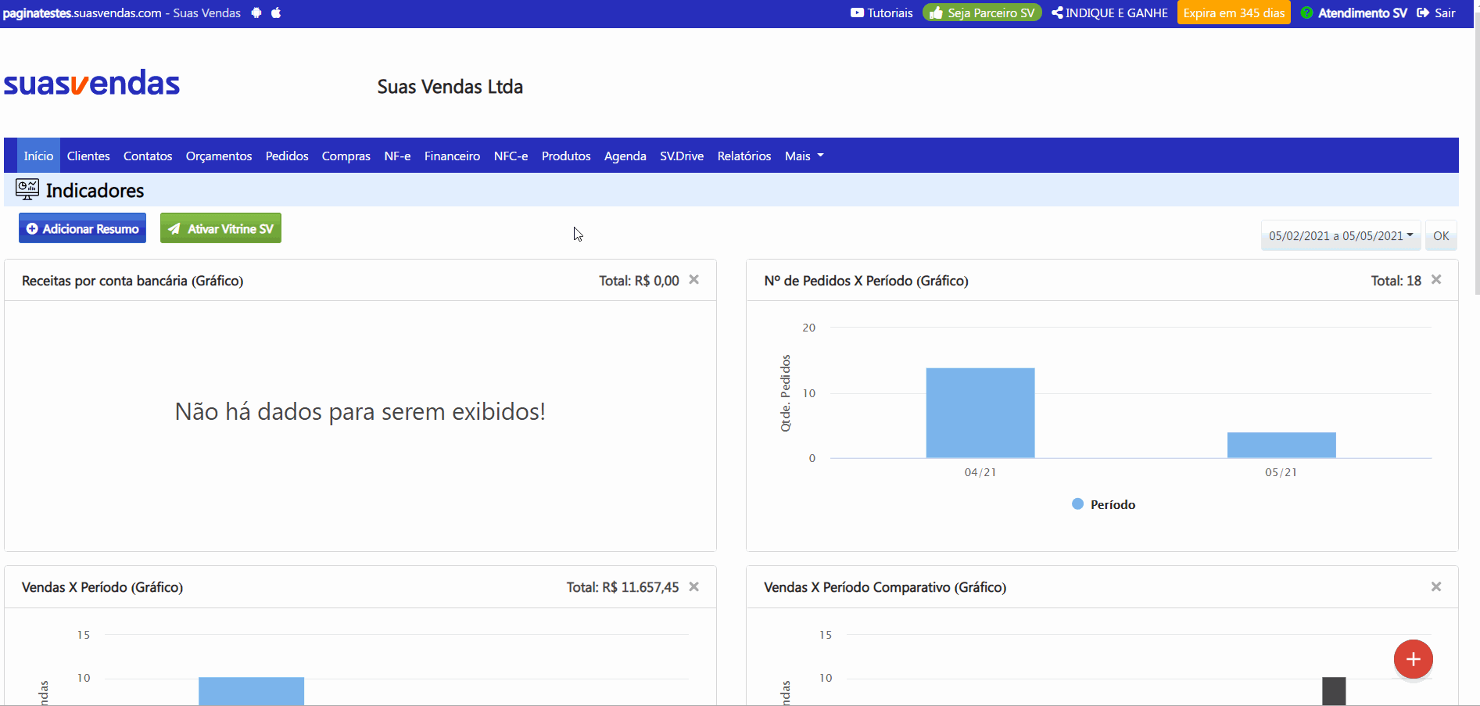Viewport: 1480px width, 706px height.
Task: Click Sair to log out
Action: coord(1436,13)
